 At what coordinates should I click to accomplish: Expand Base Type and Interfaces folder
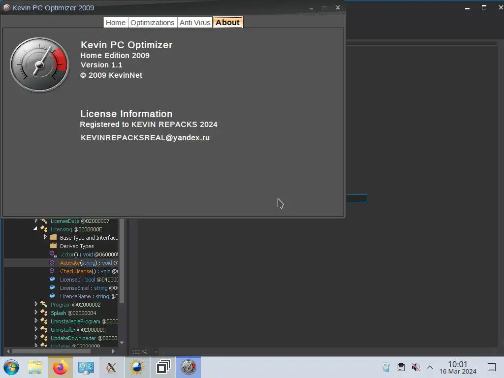[x=45, y=237]
